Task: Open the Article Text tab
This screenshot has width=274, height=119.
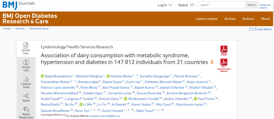Action: coord(26,49)
